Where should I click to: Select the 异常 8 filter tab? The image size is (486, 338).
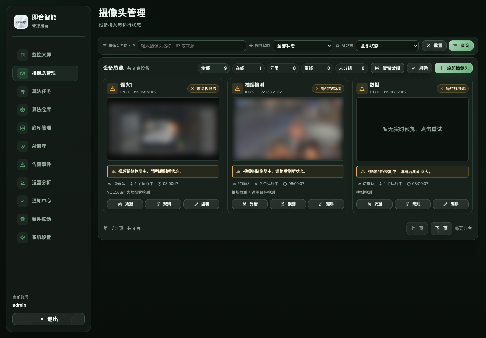[283, 68]
